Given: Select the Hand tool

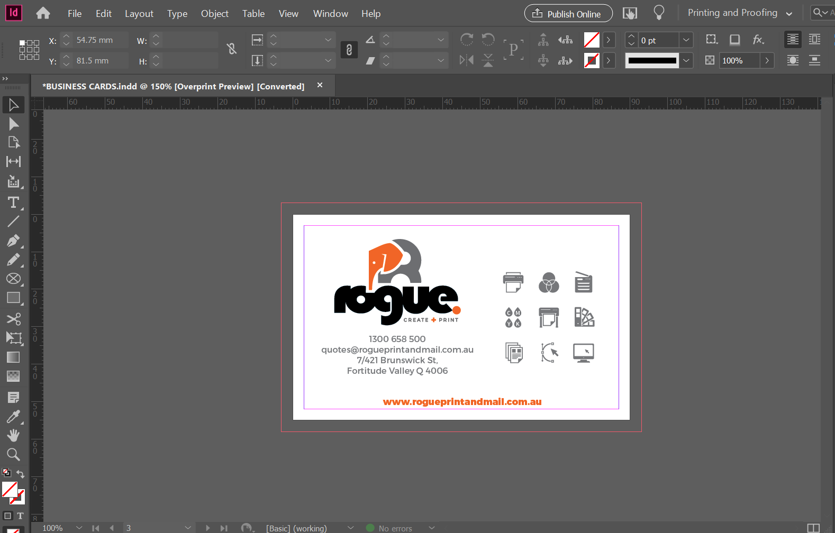Looking at the screenshot, I should pos(14,435).
